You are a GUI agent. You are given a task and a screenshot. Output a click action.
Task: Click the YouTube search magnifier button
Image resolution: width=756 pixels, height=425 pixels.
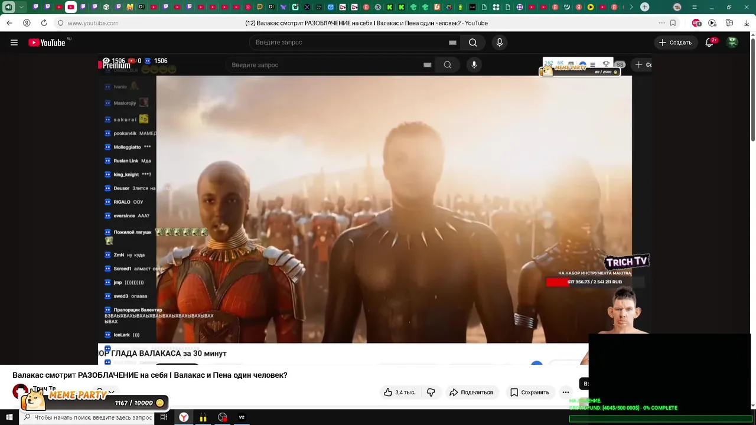[472, 42]
